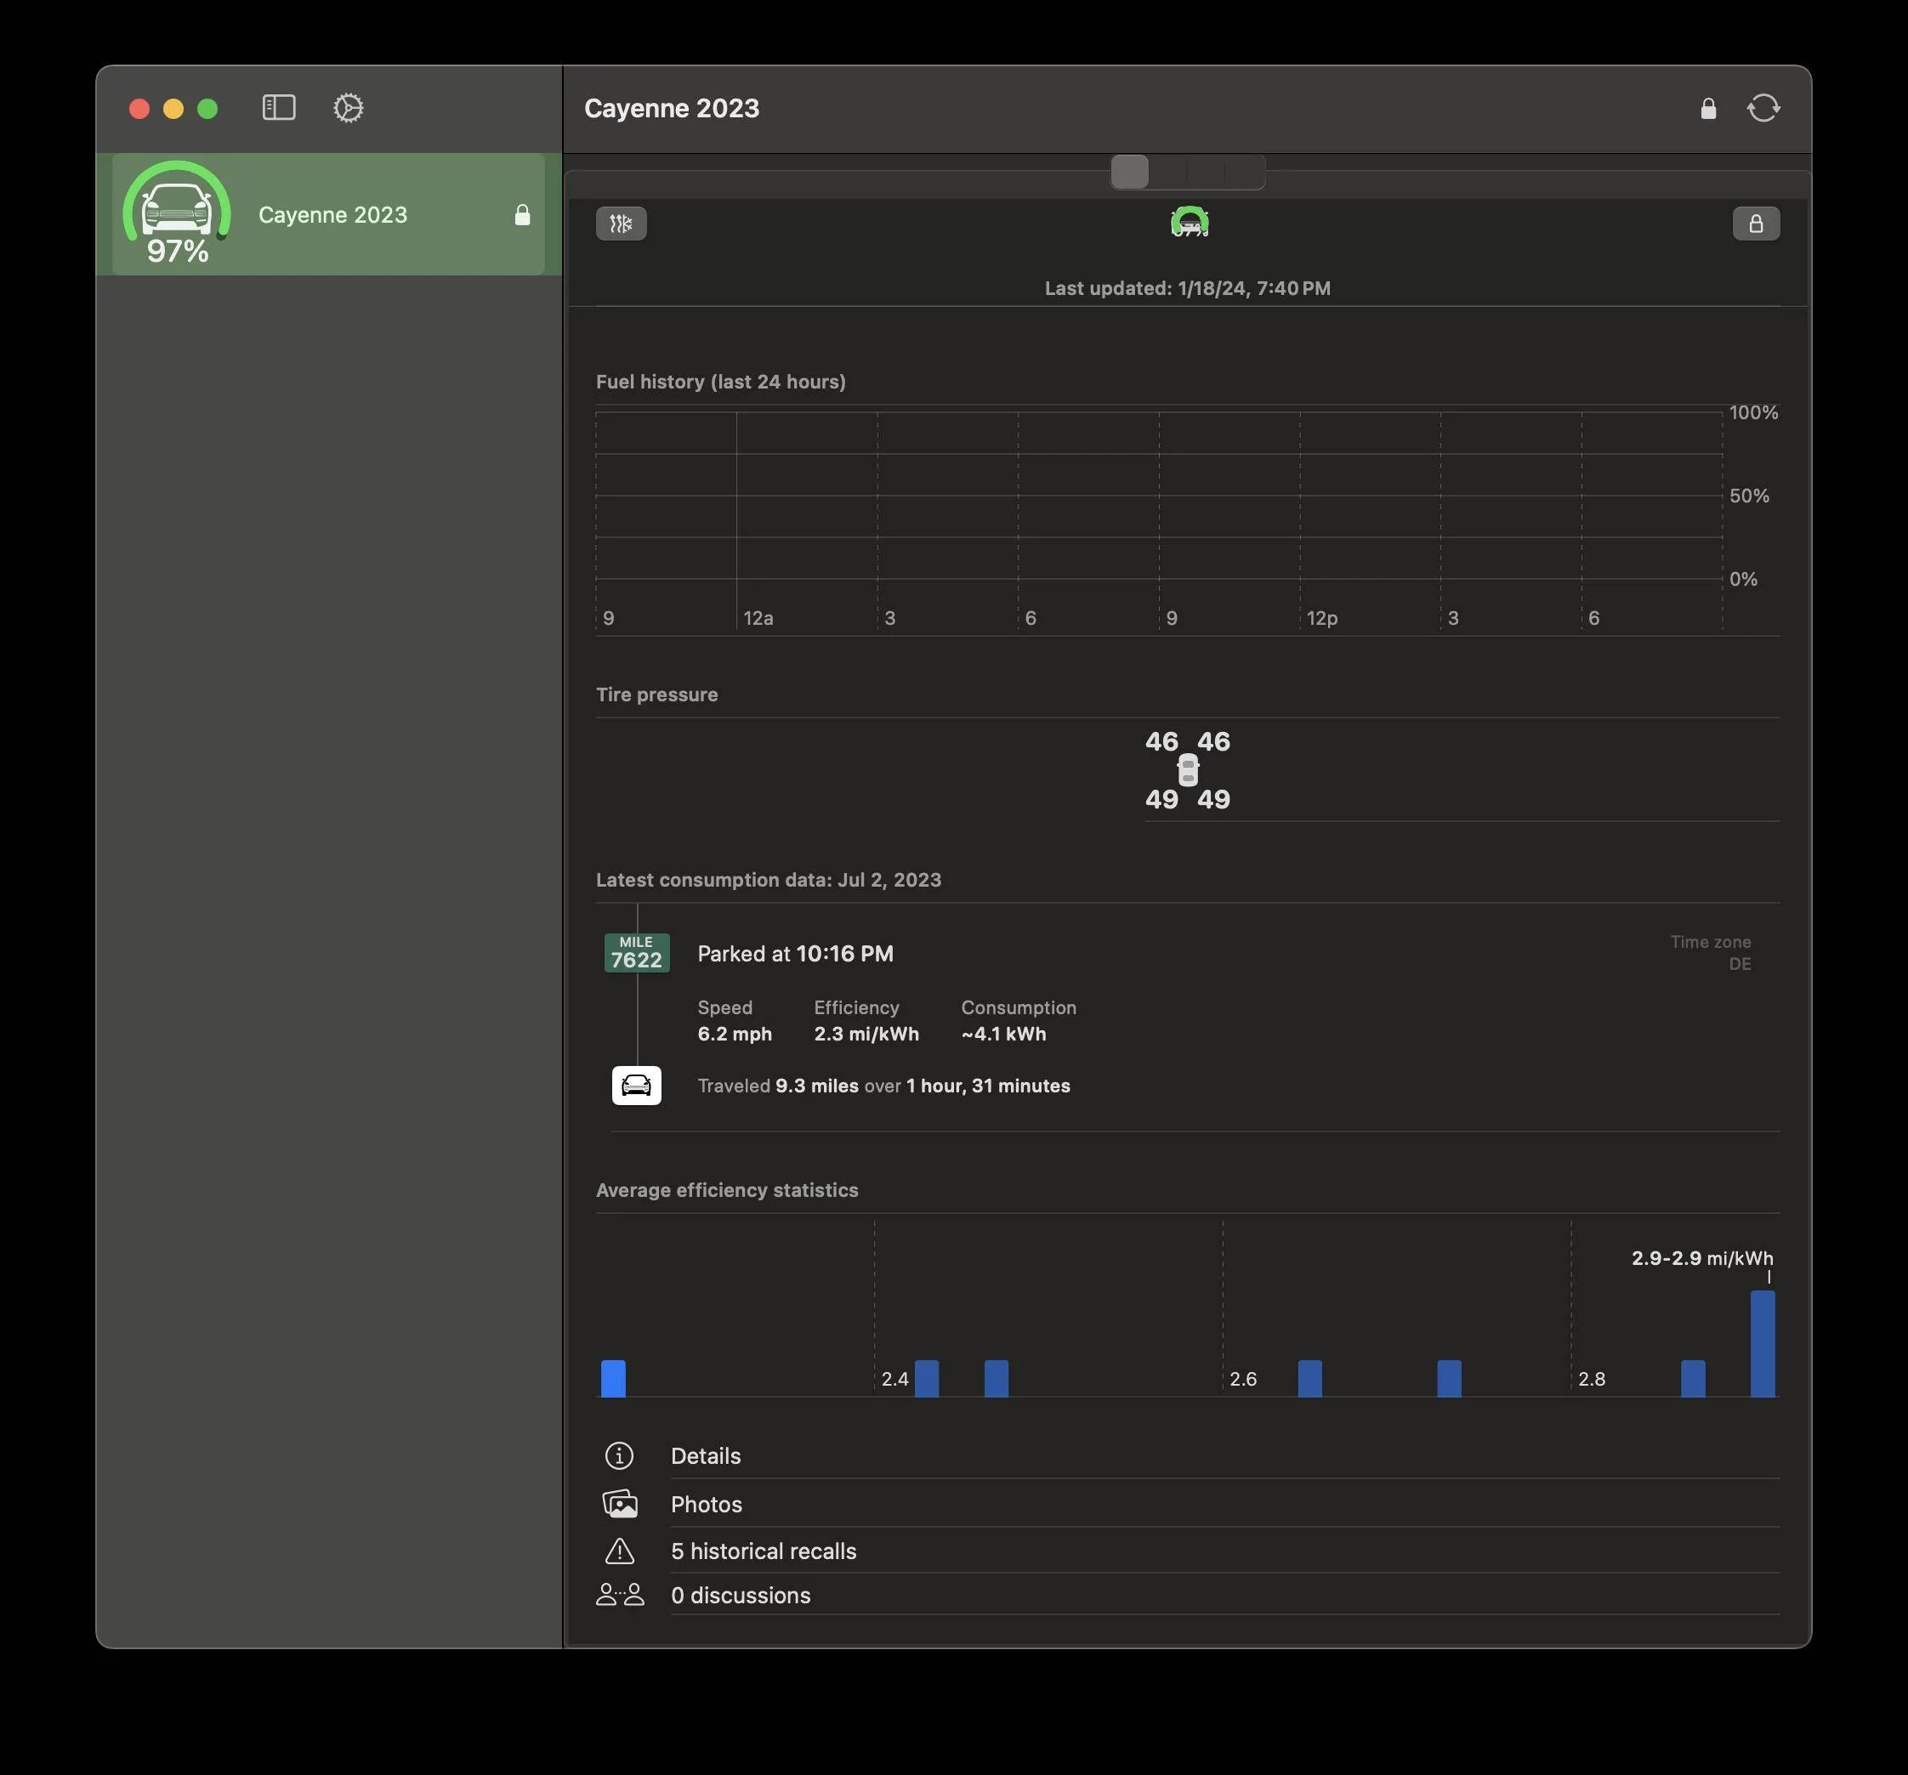
Task: Select the first segment of the view switcher
Action: point(1130,172)
